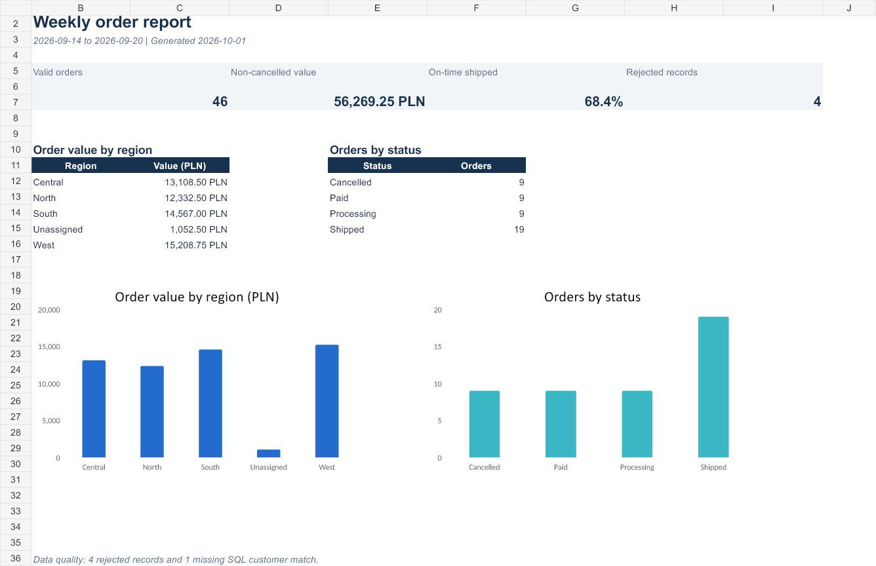Click the "Paid" axis label in the status chart
This screenshot has height=566, width=876.
click(x=561, y=467)
